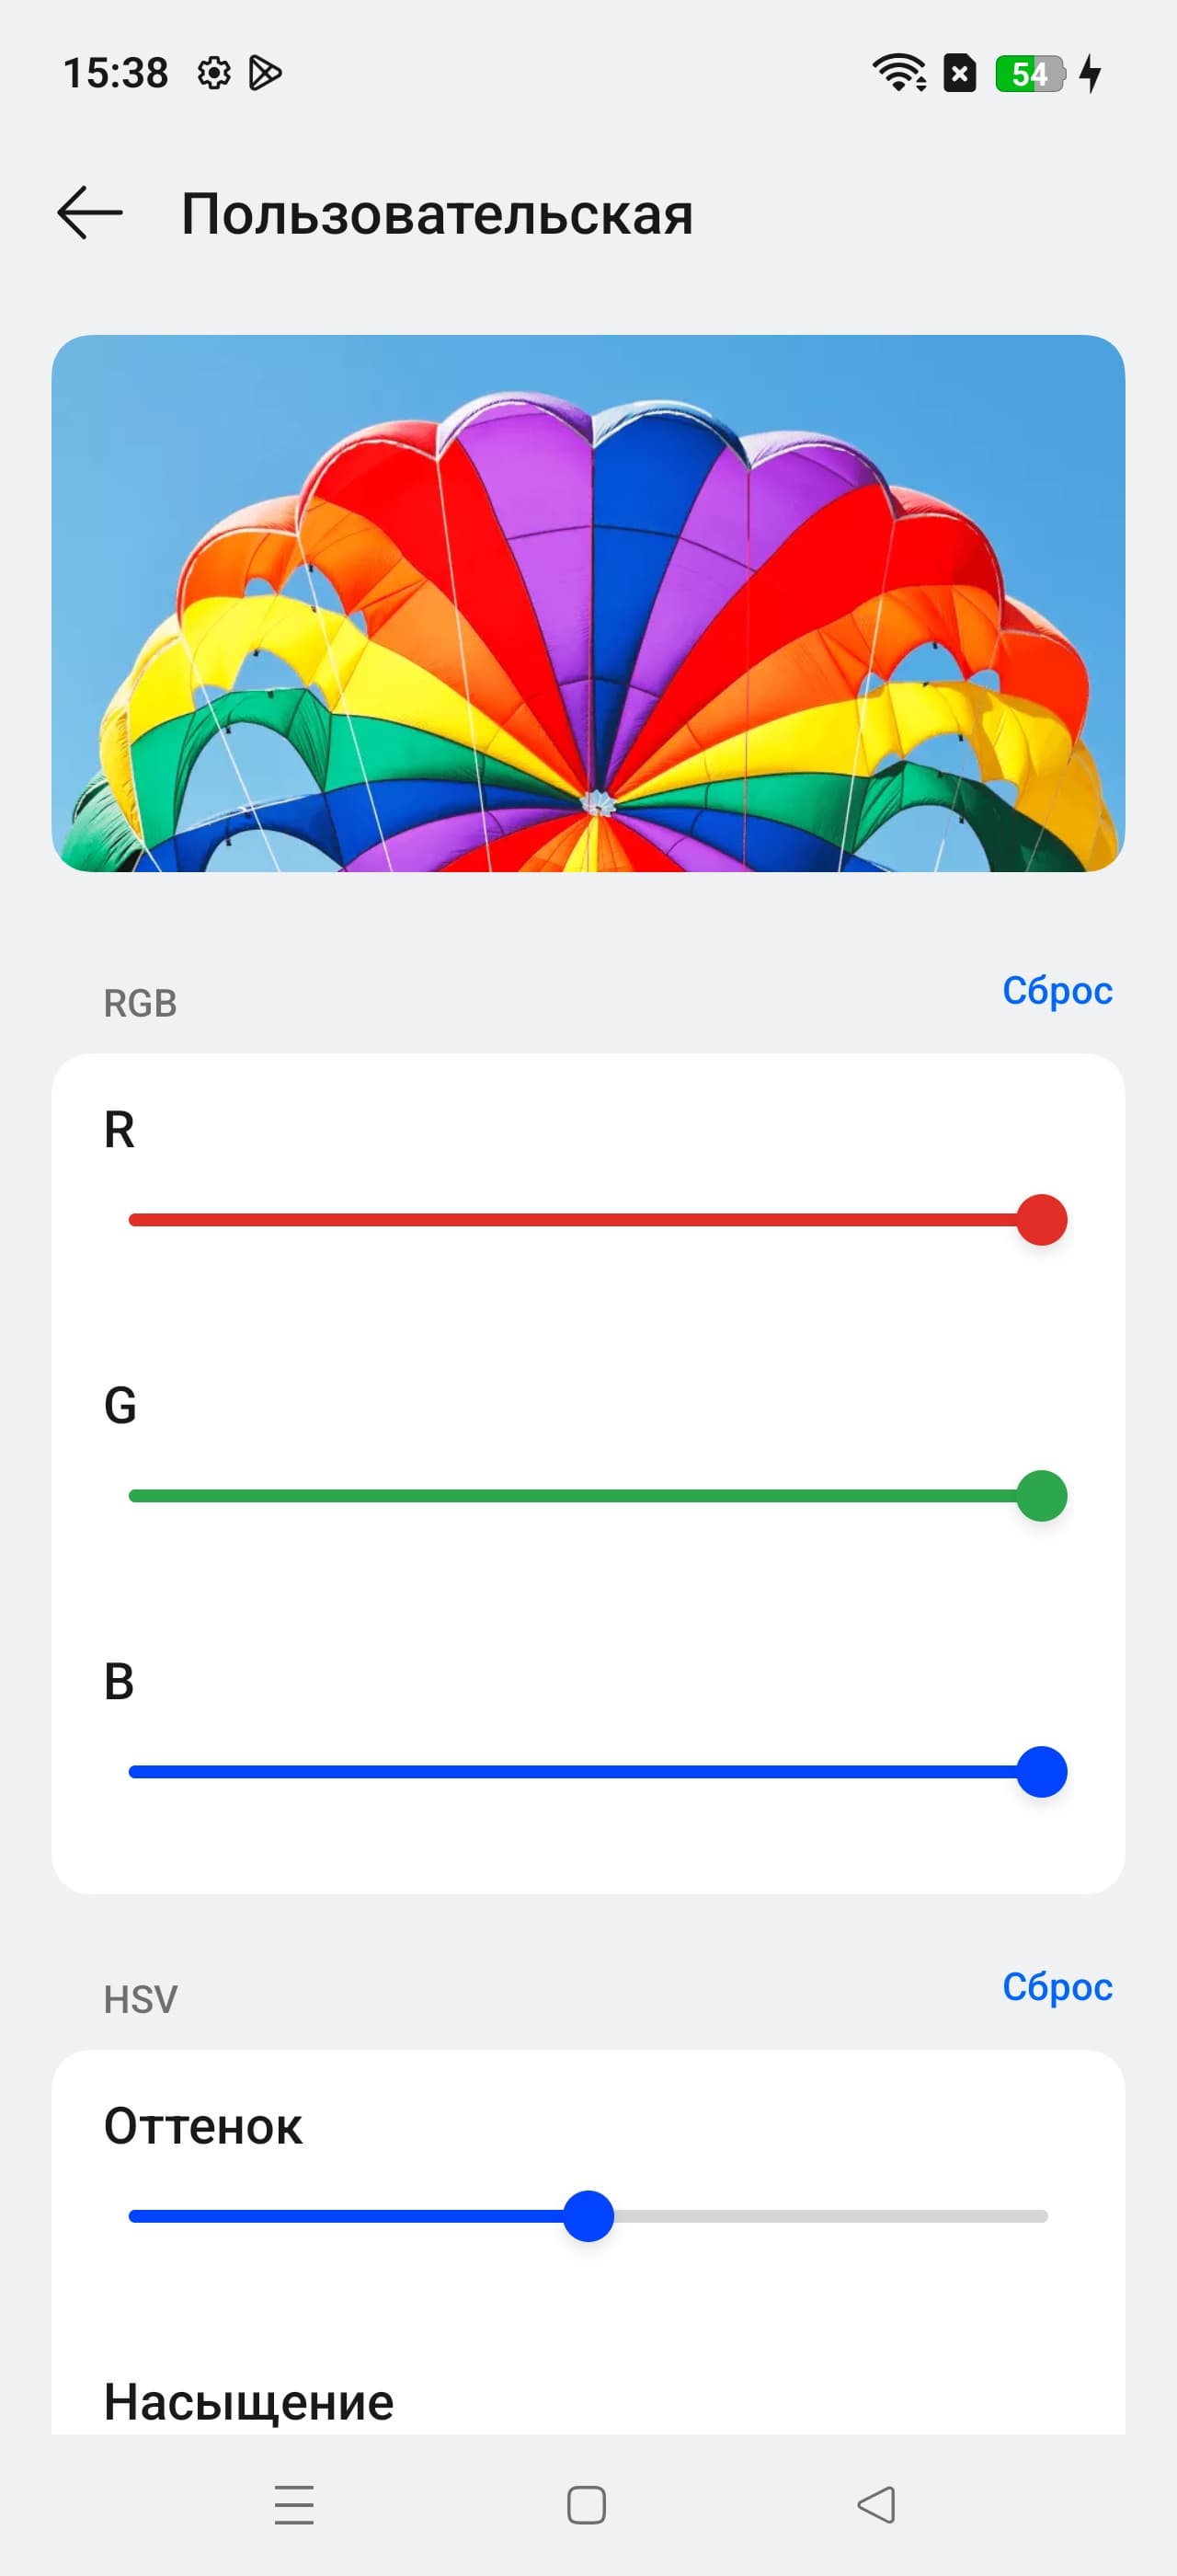
Task: Tap the missing SIM card icon
Action: pos(960,73)
